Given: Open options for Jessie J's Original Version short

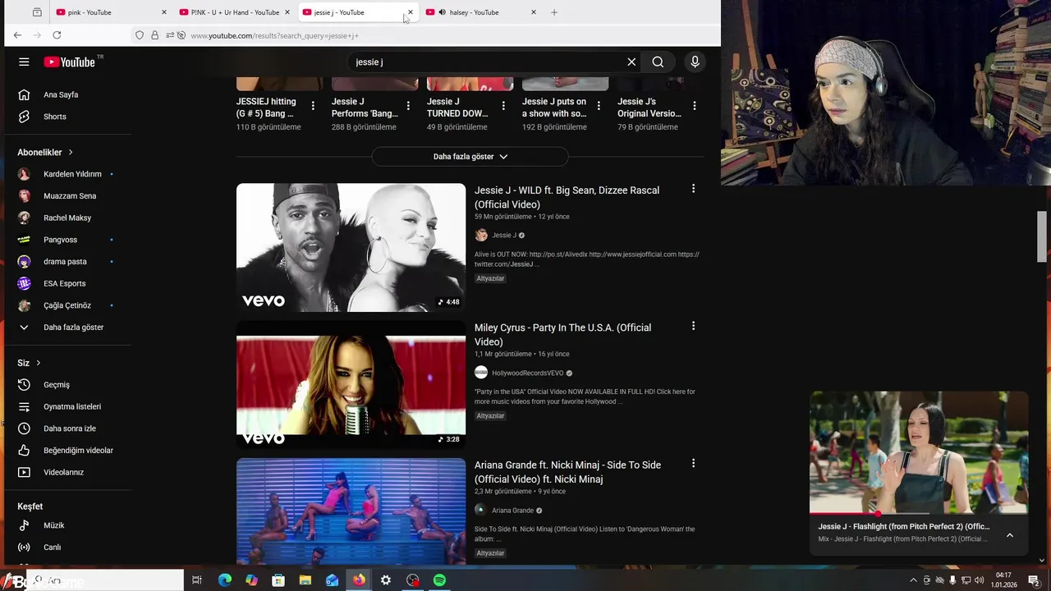Looking at the screenshot, I should (695, 106).
